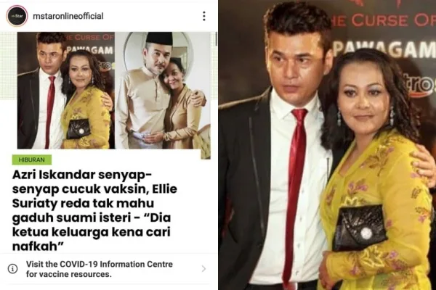Open the post photo of man wearing songkok
This screenshot has height=290, width=436.
(x=163, y=91)
